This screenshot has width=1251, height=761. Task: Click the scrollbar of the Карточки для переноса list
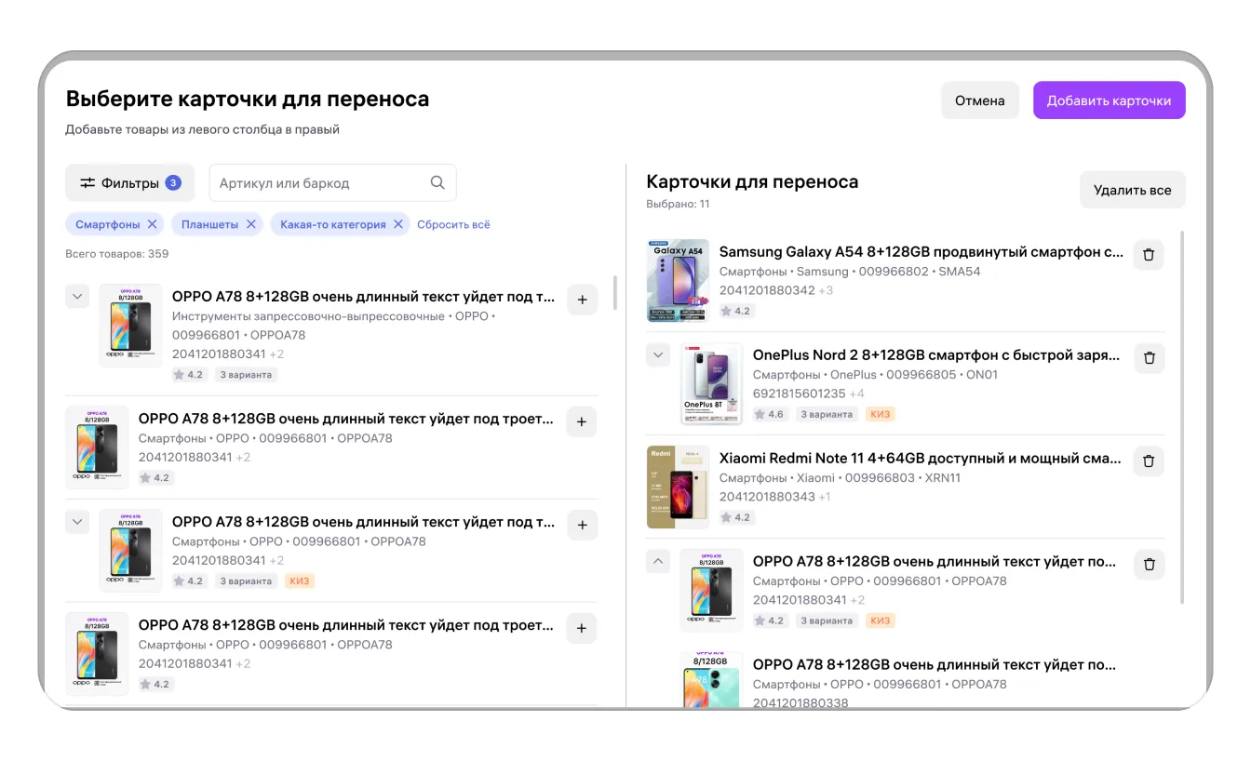point(1182,417)
